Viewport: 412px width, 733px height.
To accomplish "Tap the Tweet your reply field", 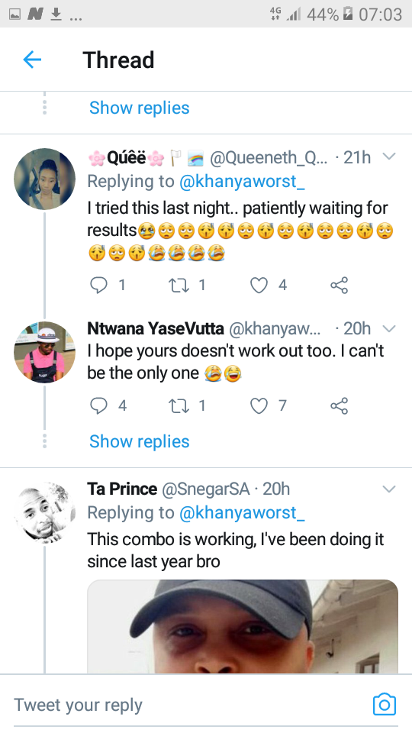I will [187, 705].
